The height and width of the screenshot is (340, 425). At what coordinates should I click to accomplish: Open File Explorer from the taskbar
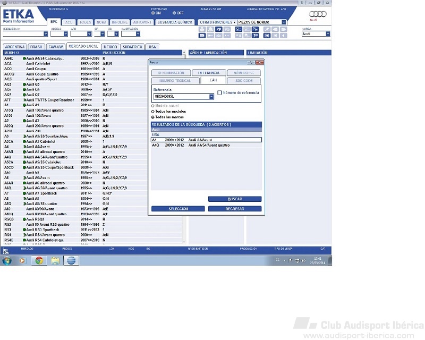[x=55, y=260]
